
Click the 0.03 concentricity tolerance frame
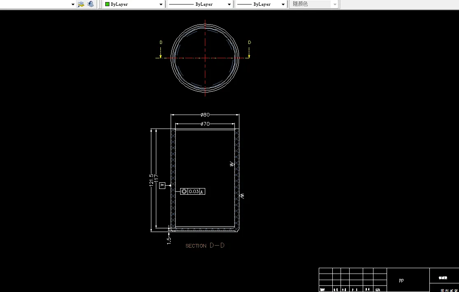click(192, 191)
